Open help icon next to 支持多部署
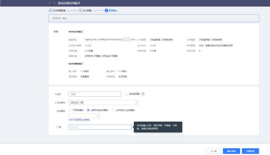 pyautogui.click(x=143, y=94)
